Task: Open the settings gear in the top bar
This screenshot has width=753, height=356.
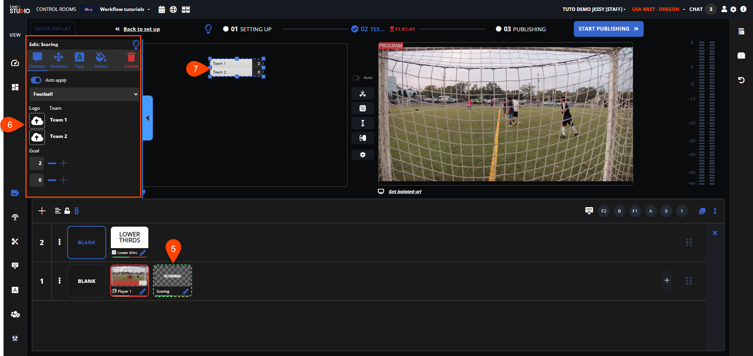Action: point(733,9)
